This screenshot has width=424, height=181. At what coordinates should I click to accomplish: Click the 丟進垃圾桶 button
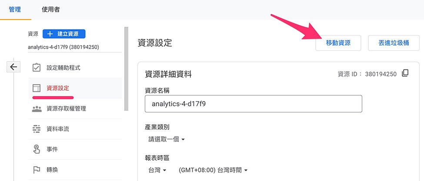coord(394,43)
